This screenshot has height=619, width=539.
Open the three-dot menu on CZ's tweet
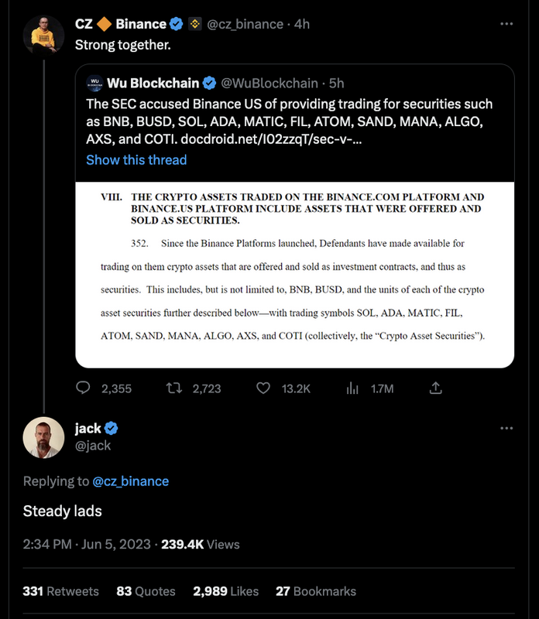pyautogui.click(x=506, y=24)
